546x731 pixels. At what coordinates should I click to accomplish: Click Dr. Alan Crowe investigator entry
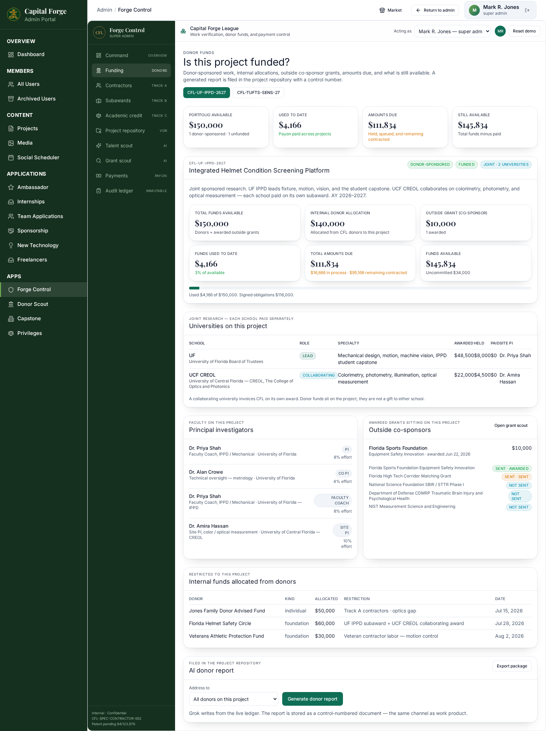coord(270,476)
